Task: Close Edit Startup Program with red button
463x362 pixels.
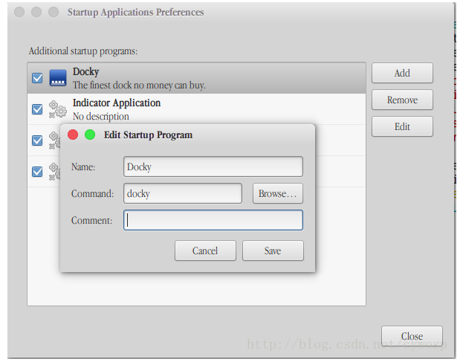Action: [73, 135]
